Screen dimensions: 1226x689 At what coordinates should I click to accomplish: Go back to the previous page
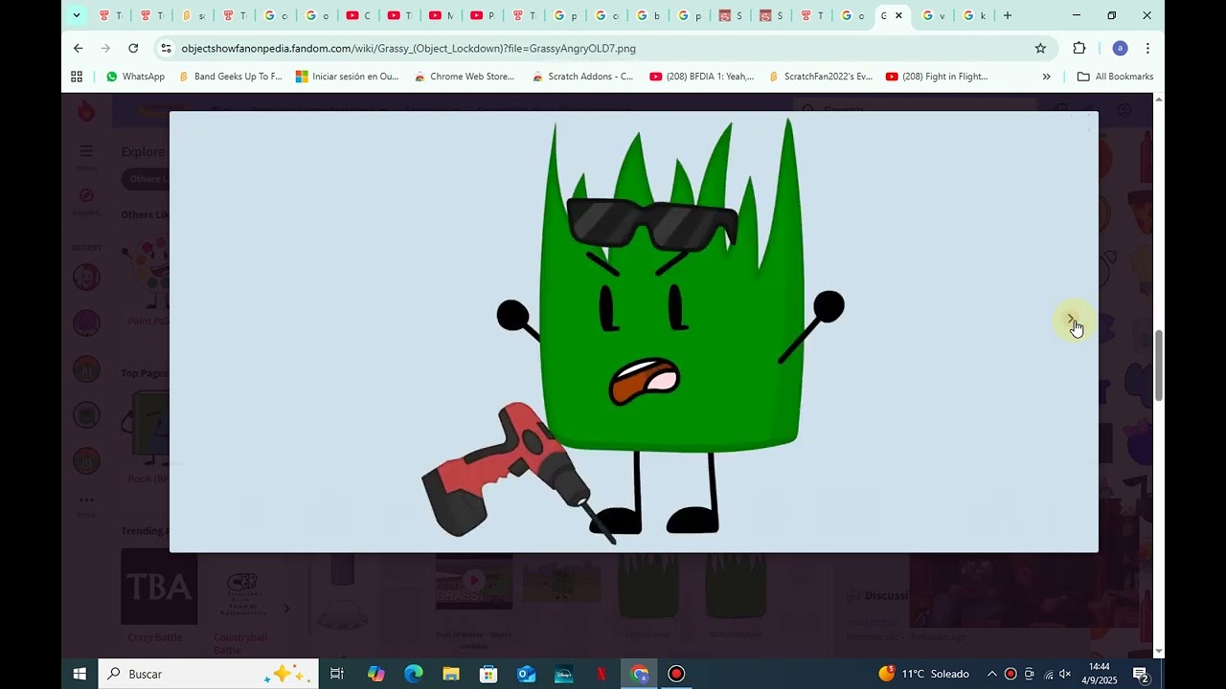(79, 48)
